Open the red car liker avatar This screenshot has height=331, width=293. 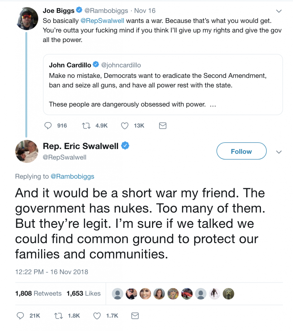click(x=187, y=294)
